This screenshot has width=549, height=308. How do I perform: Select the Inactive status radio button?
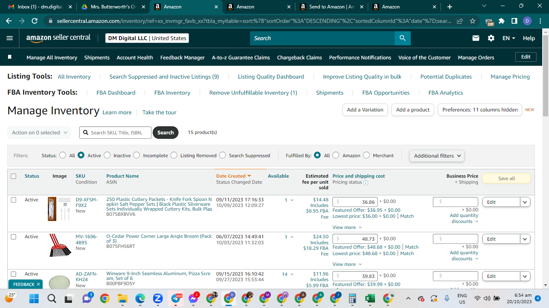[107, 155]
